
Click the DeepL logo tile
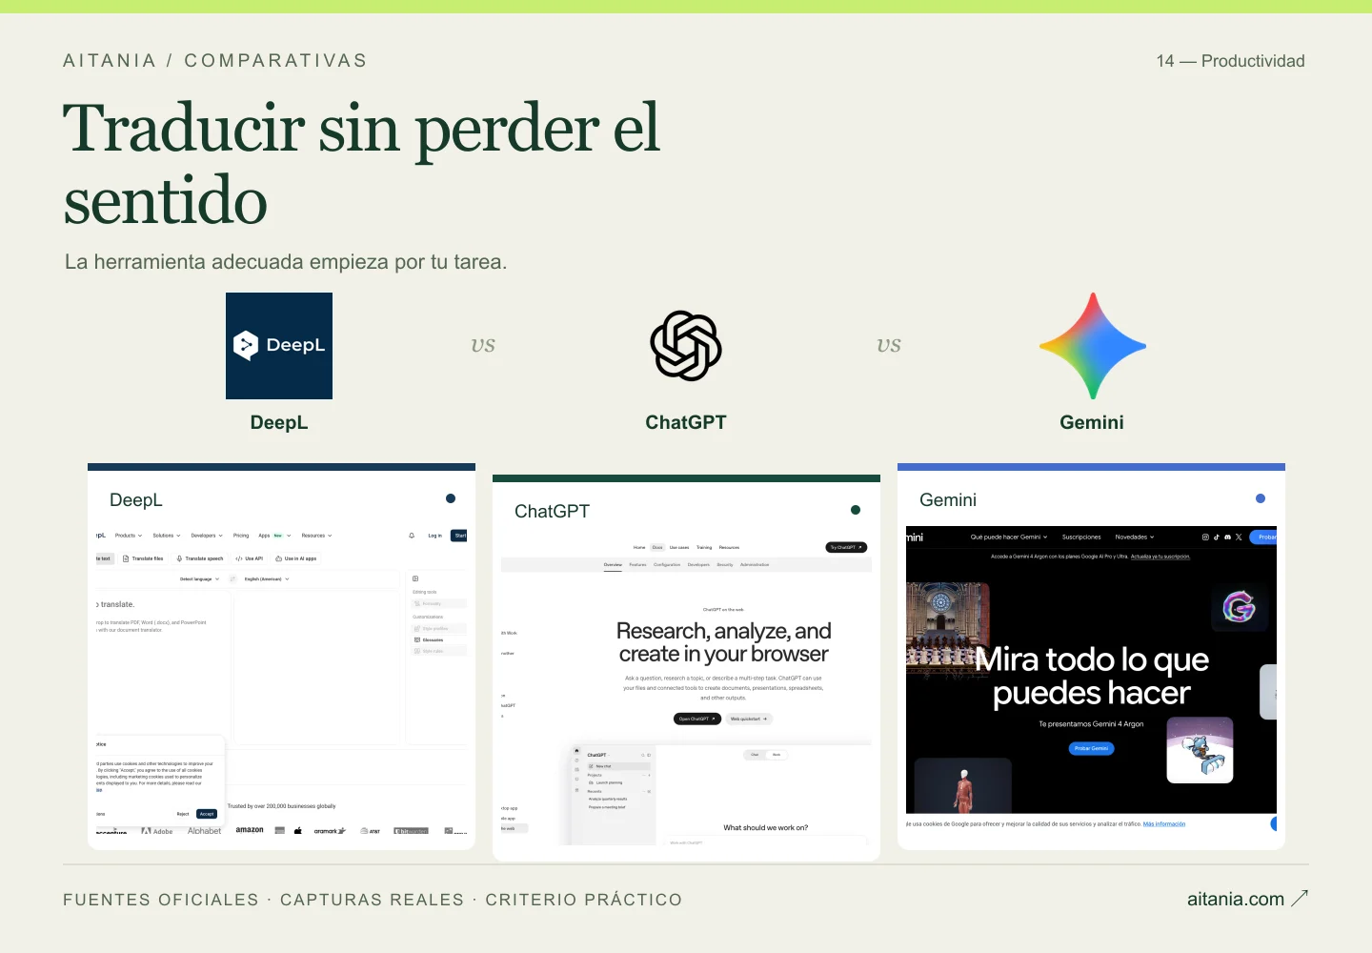point(279,346)
